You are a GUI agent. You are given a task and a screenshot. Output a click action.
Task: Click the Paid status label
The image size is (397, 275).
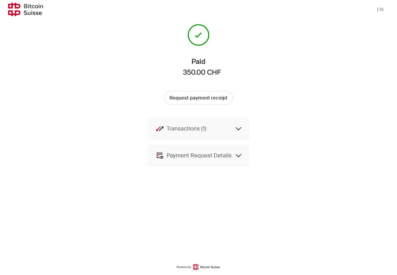click(x=199, y=61)
